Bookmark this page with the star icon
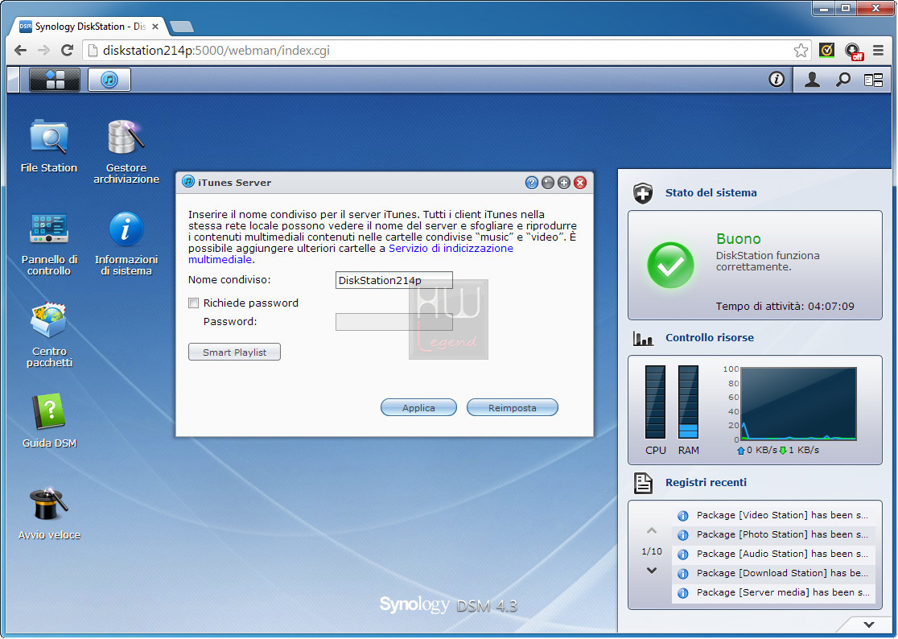Screen dimensions: 898x639 click(801, 51)
